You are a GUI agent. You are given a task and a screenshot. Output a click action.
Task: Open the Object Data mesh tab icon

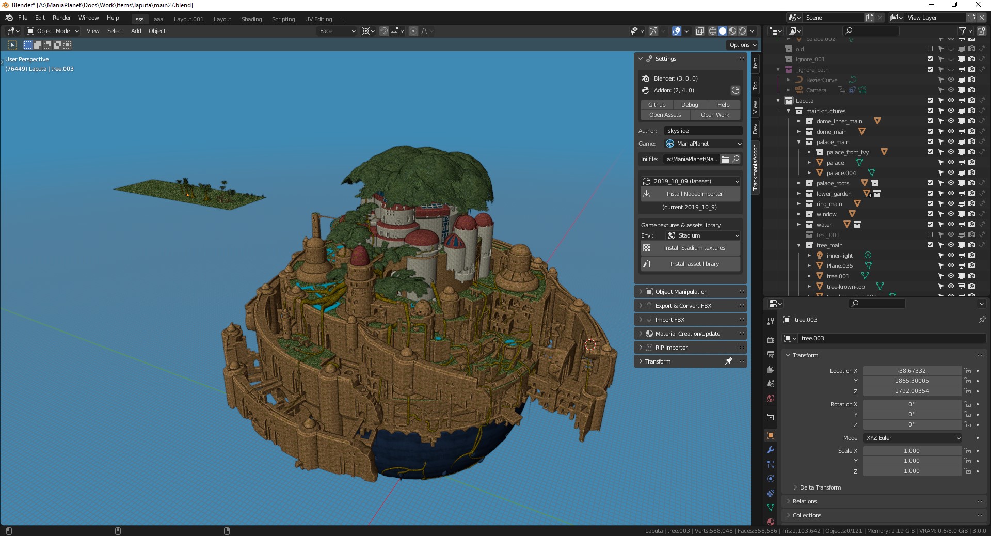tap(771, 508)
